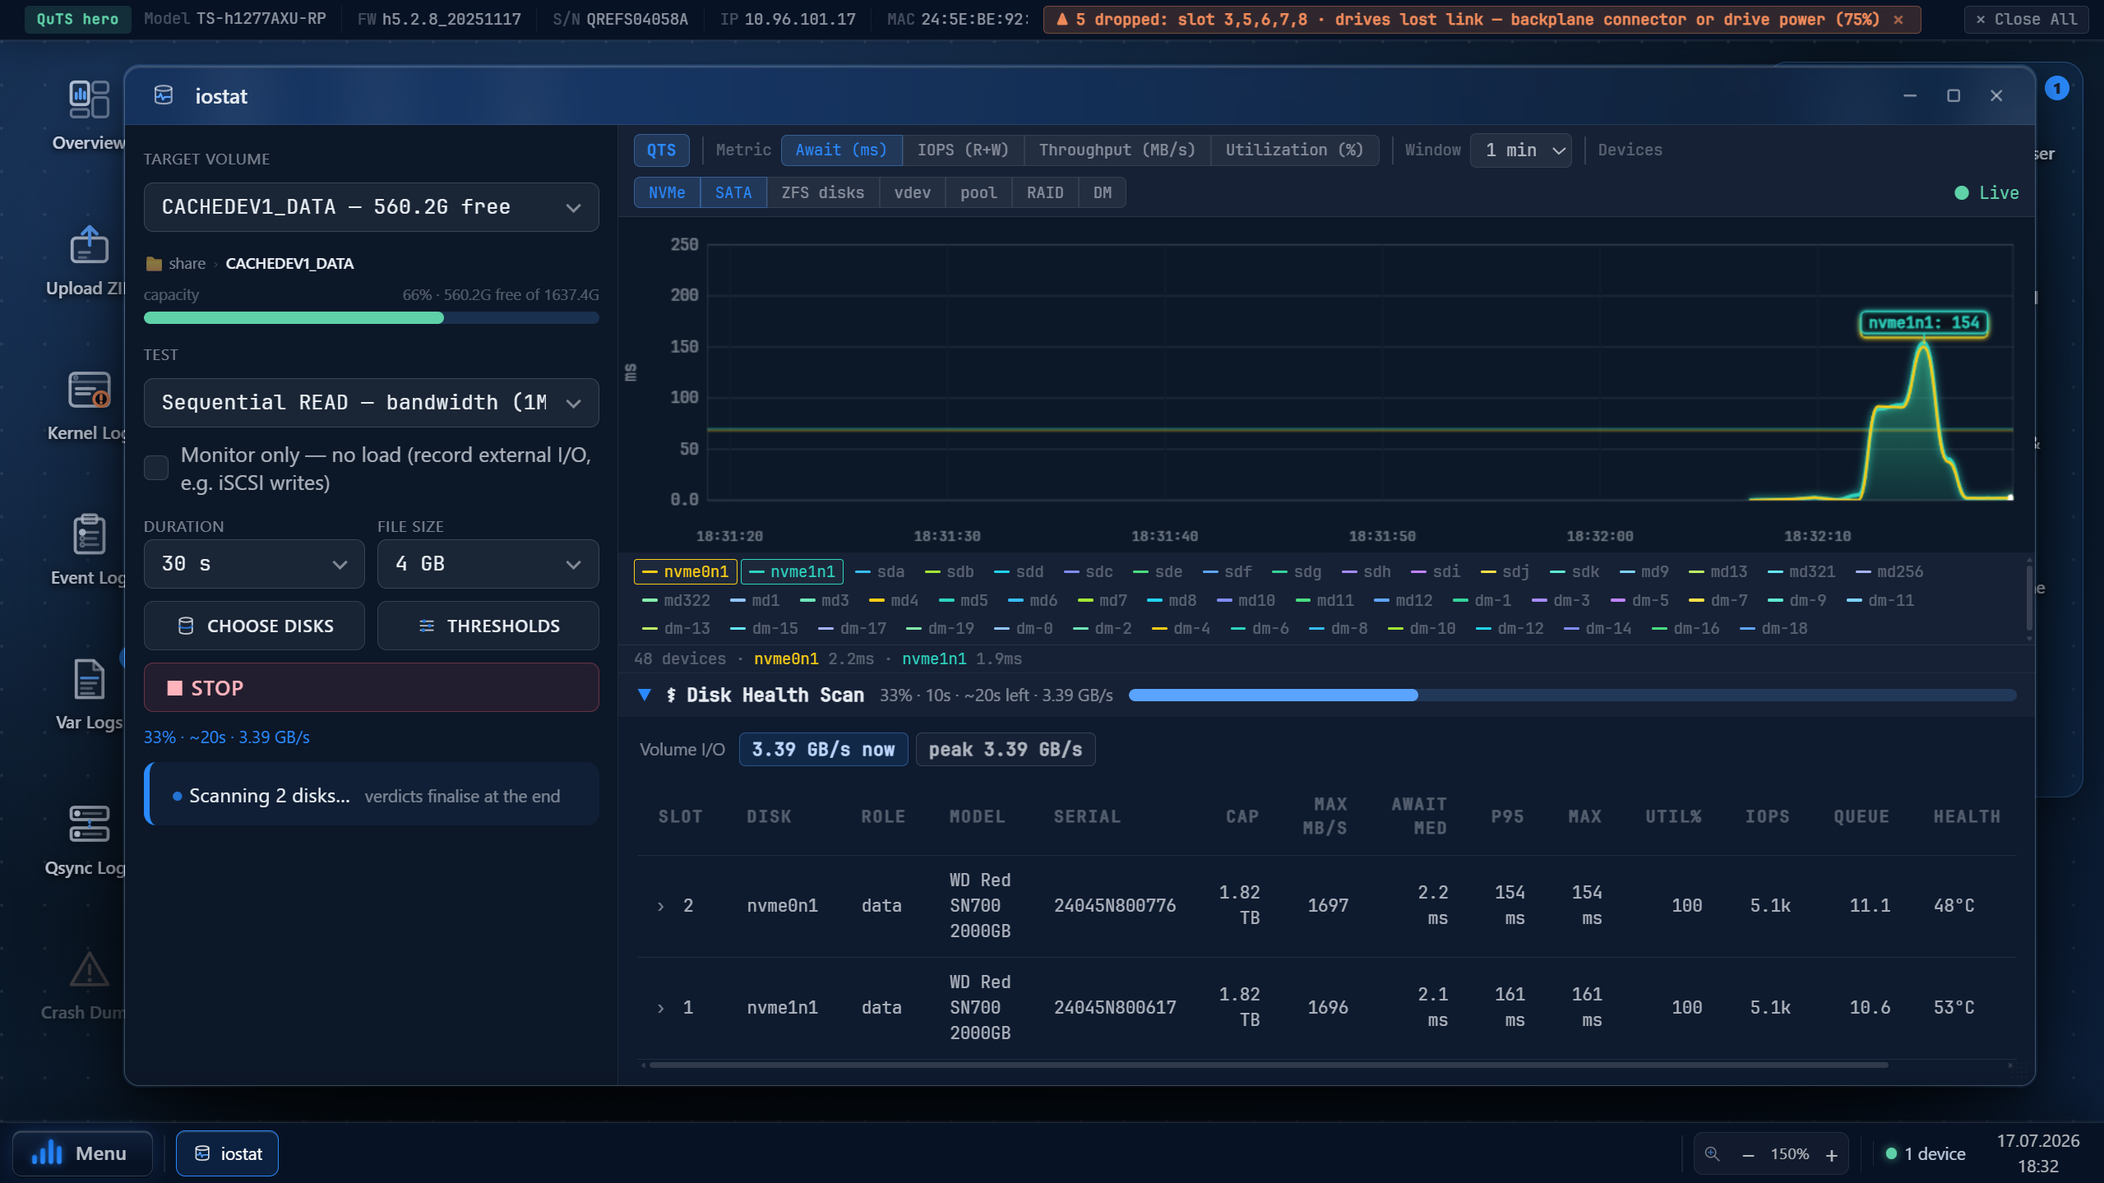The width and height of the screenshot is (2104, 1183).
Task: Toggle the SATA device filter
Action: point(733,192)
